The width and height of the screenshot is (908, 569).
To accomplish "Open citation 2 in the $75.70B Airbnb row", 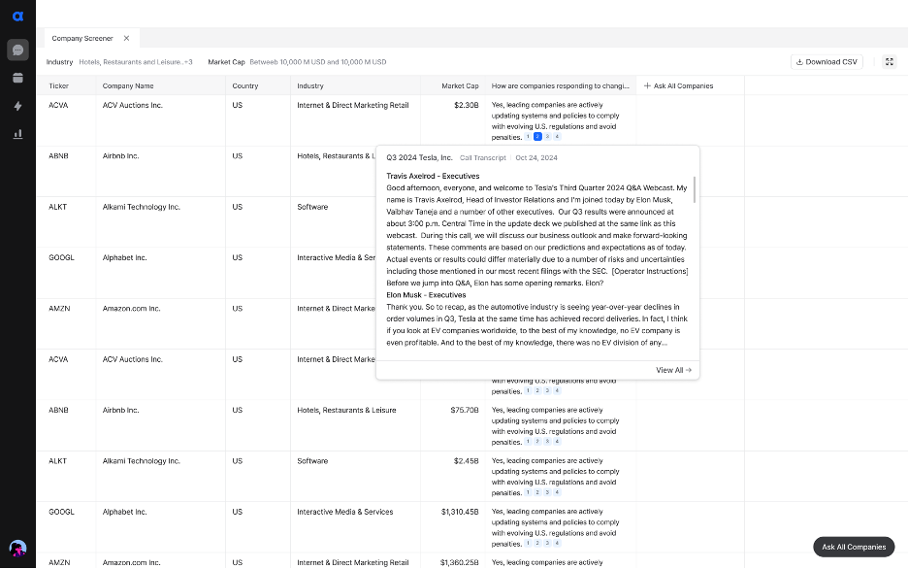I will click(537, 442).
